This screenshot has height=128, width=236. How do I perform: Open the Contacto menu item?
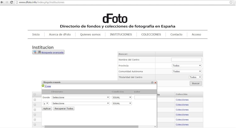[x=176, y=34]
